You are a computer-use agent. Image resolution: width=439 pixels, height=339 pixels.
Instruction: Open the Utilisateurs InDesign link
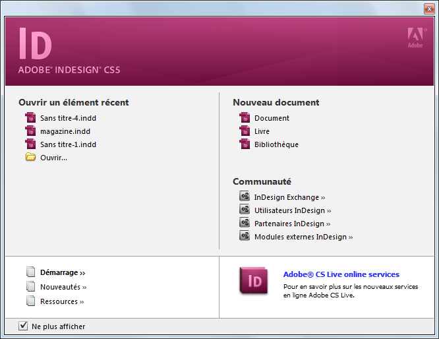[x=293, y=210]
